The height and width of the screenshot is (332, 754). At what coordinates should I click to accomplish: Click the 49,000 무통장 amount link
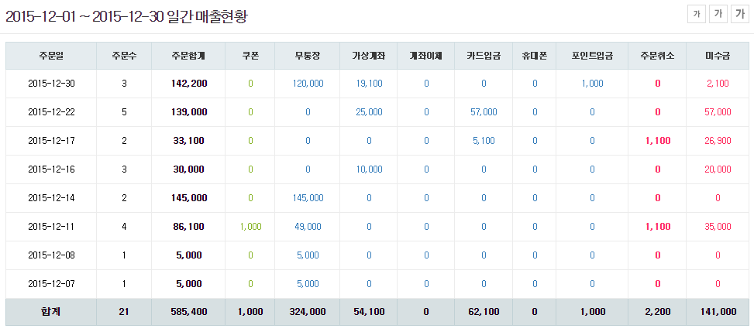click(x=308, y=227)
